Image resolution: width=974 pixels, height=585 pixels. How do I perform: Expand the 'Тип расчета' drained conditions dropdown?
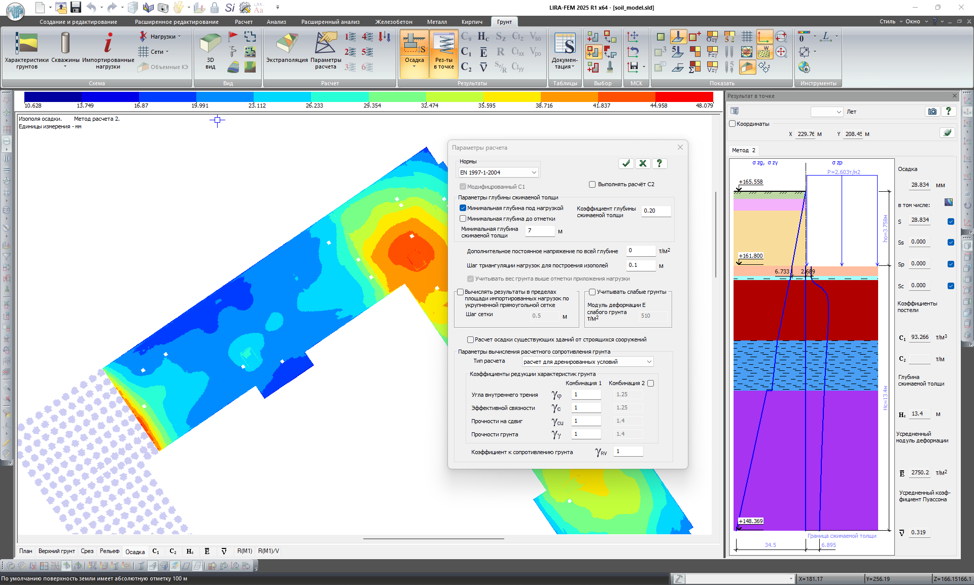587,362
